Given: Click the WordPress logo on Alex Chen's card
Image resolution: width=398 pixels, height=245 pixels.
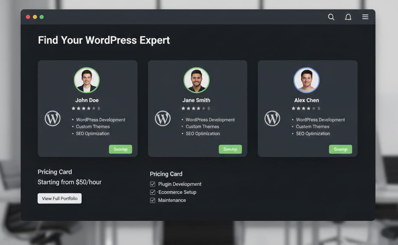Looking at the screenshot, I should tap(272, 118).
